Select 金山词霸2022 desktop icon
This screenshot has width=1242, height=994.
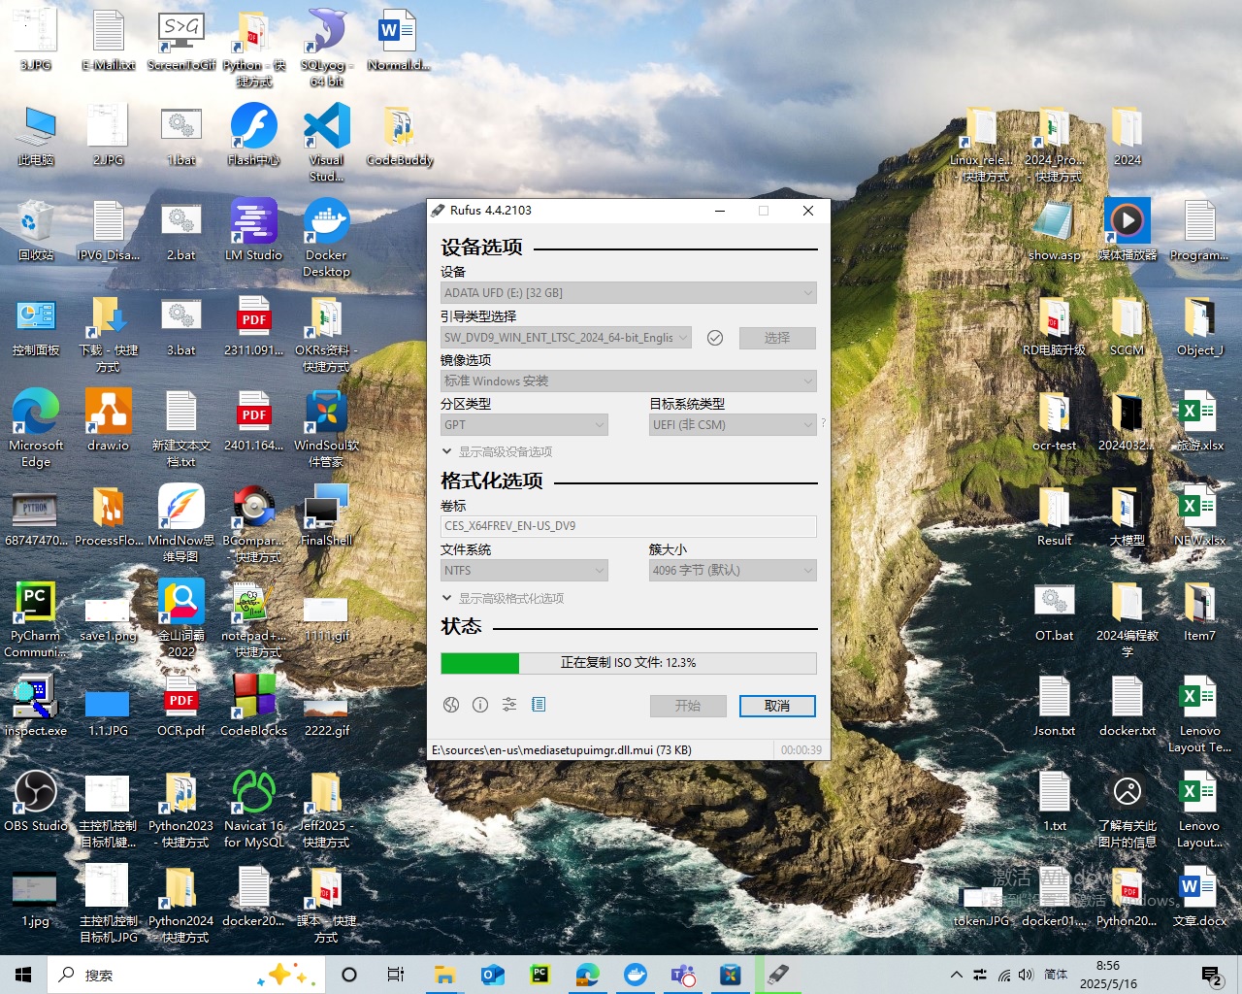[x=181, y=619]
